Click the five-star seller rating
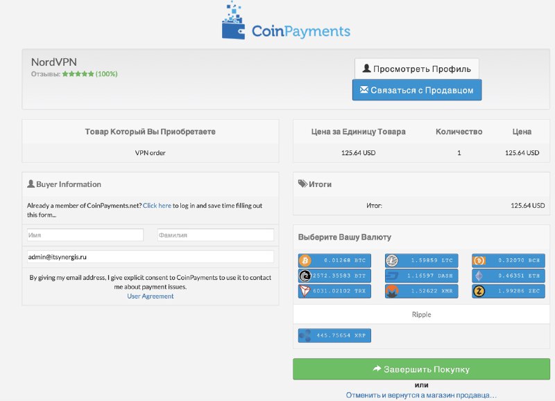The image size is (555, 401). [78, 74]
